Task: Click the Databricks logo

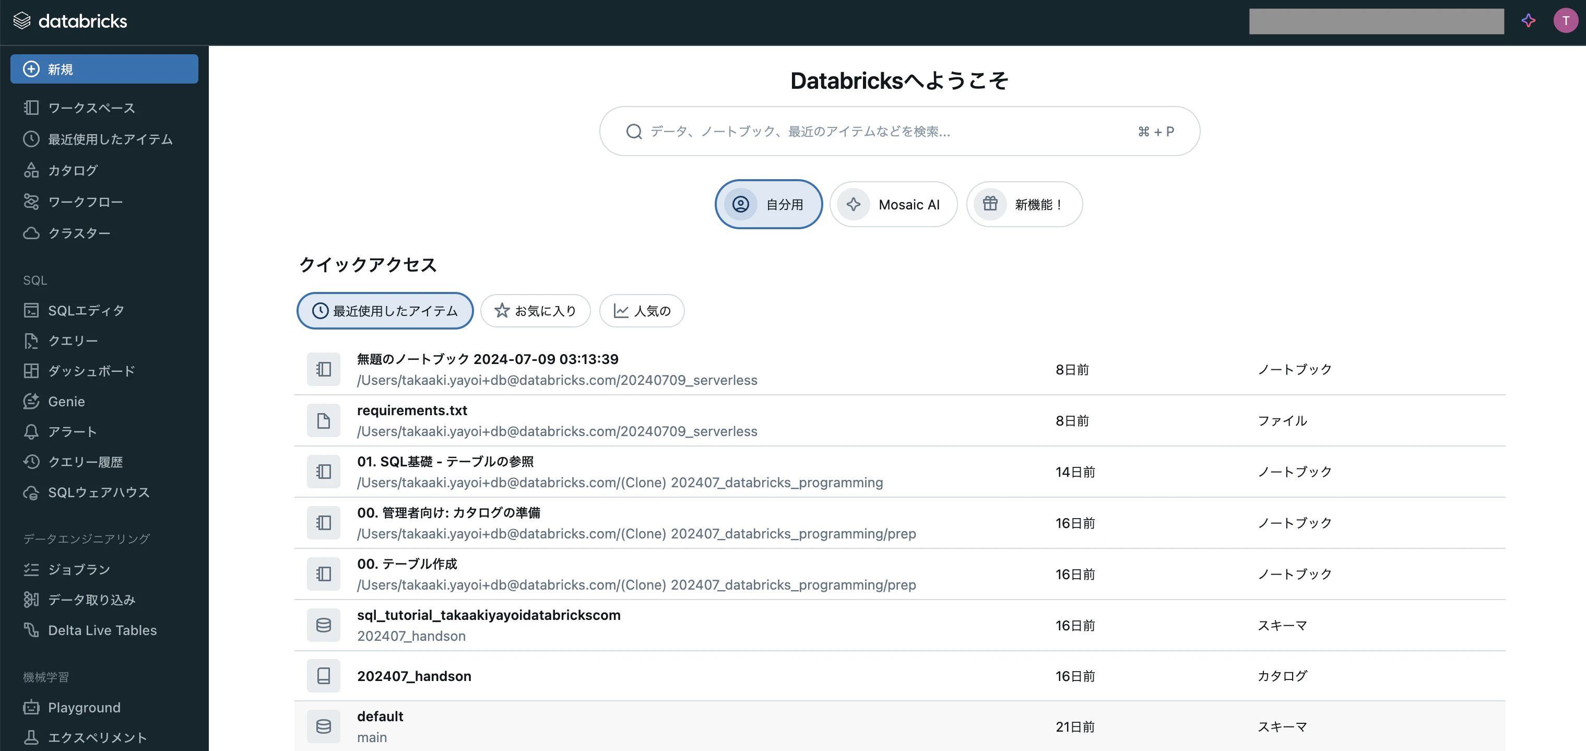Action: coord(70,21)
